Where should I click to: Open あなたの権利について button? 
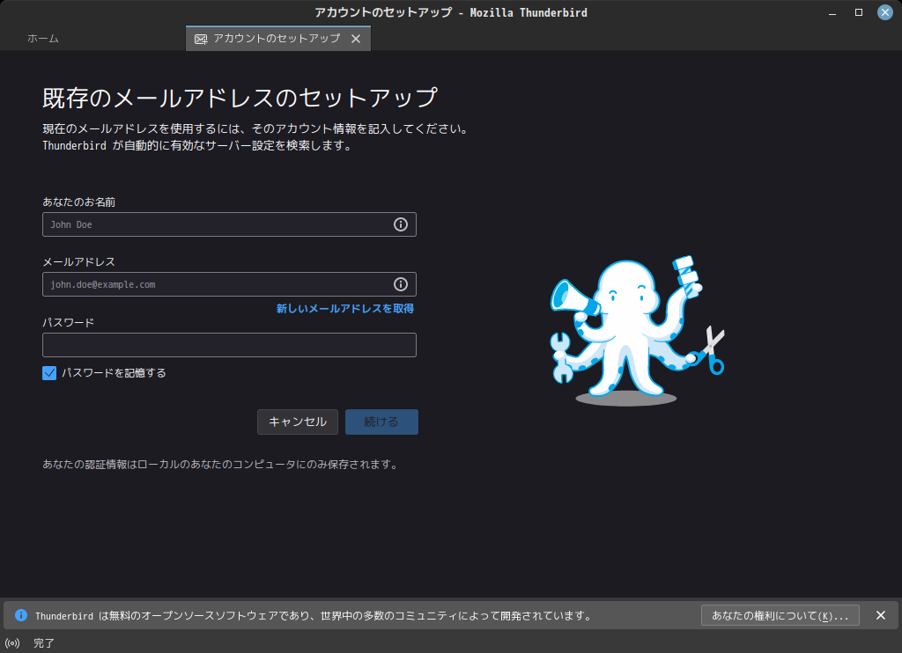[780, 615]
